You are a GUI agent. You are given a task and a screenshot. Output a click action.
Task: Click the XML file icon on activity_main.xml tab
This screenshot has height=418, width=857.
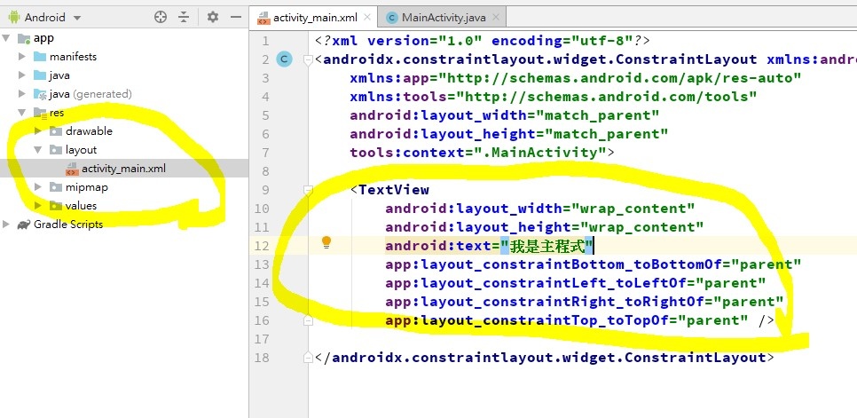(263, 18)
